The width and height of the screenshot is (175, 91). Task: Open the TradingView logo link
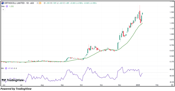[13, 80]
